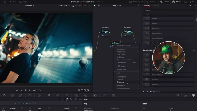Choose Delete Node entry
Screen dimensions: 197x111
(127, 62)
